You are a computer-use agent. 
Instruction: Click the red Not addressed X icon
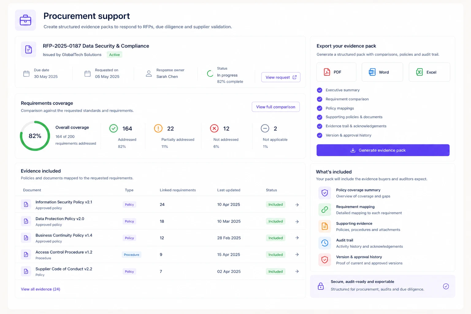click(214, 128)
